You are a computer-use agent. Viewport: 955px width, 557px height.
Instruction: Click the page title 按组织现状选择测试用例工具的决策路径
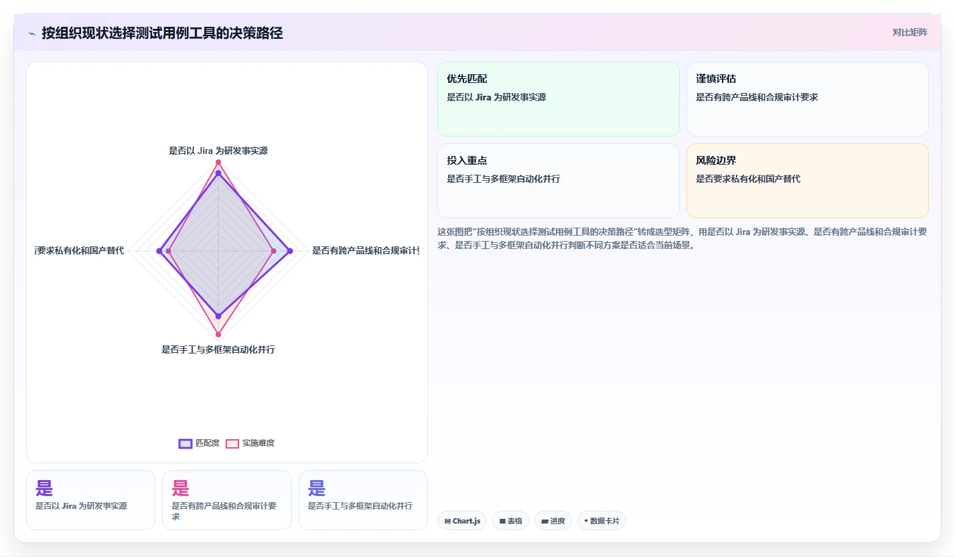[x=162, y=33]
